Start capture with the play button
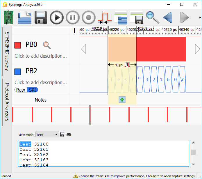Viewport: 202px width, 179px height. (57, 17)
